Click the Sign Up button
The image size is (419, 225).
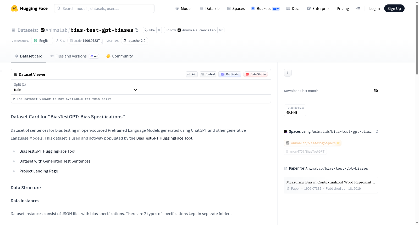tap(394, 8)
